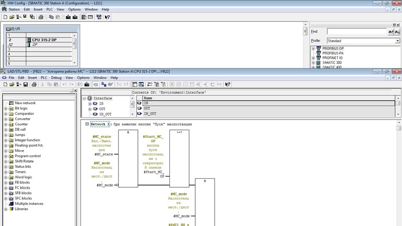Viewport: 402px width, 226px height.
Task: Open Debug menu in LAD/STL/FBD
Action: 56,78
